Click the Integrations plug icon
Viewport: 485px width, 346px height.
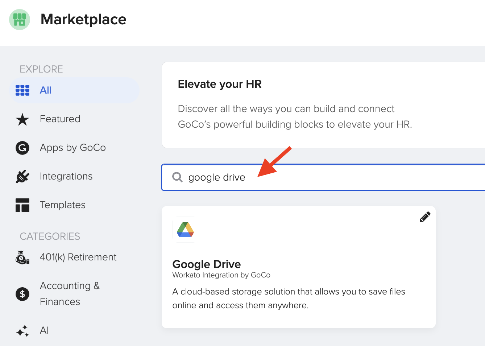22,176
